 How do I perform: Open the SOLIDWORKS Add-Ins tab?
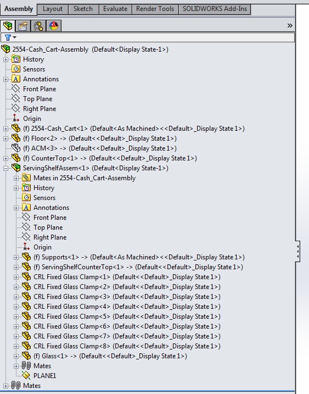point(215,9)
